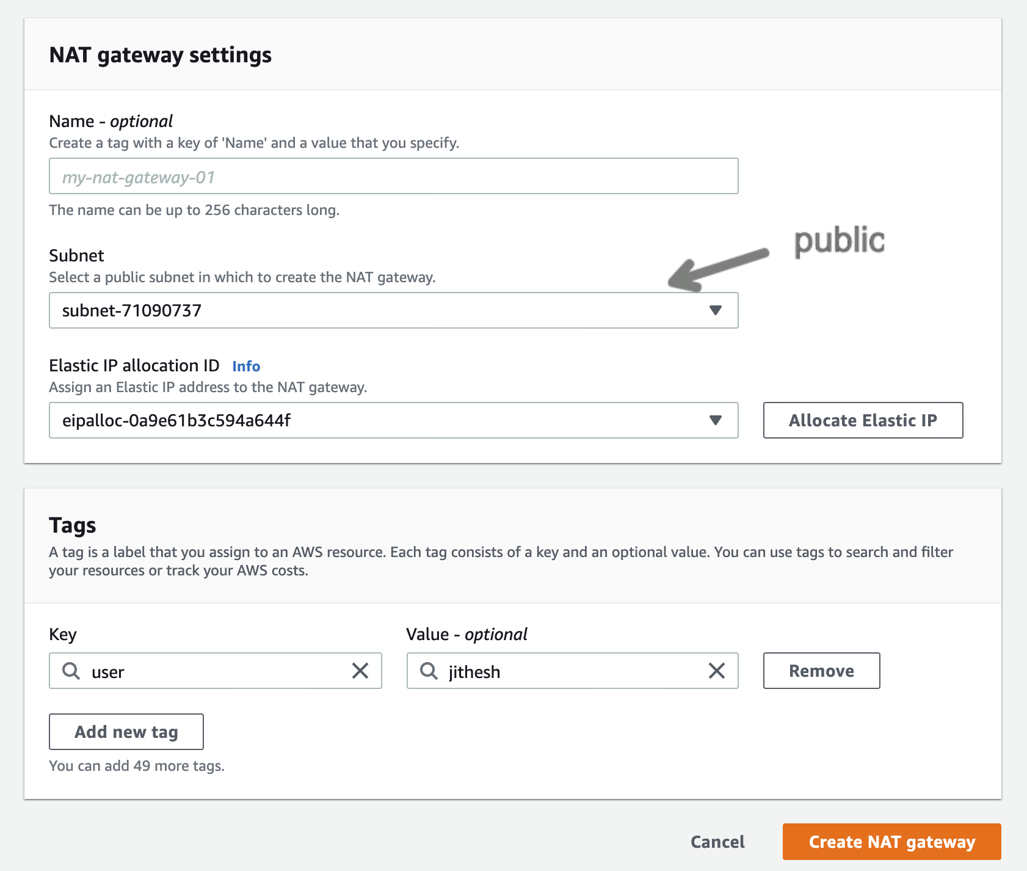Clear the tag value field X icon
The width and height of the screenshot is (1027, 871).
(716, 671)
